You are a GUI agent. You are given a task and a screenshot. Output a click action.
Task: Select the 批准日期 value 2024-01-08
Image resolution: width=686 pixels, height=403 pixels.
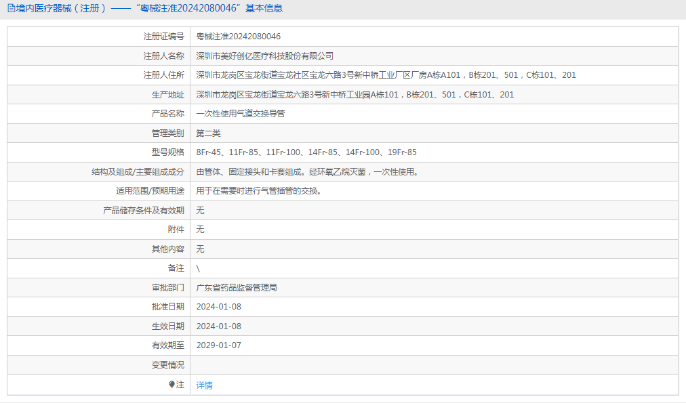(x=219, y=307)
